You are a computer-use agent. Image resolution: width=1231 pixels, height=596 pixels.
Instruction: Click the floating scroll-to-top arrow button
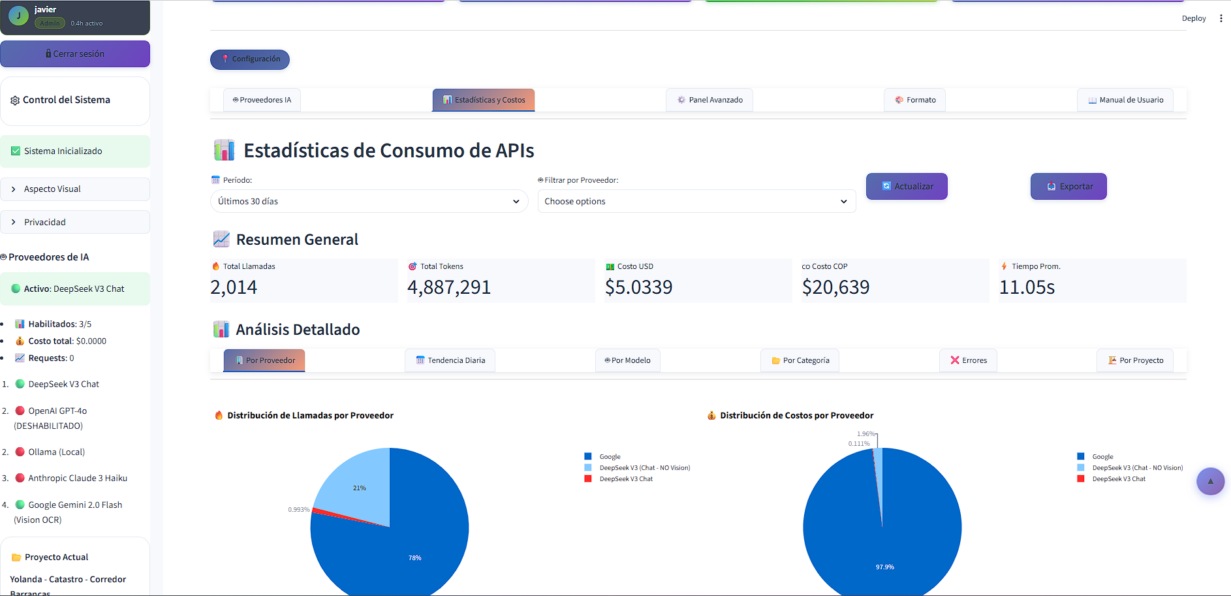click(1211, 481)
